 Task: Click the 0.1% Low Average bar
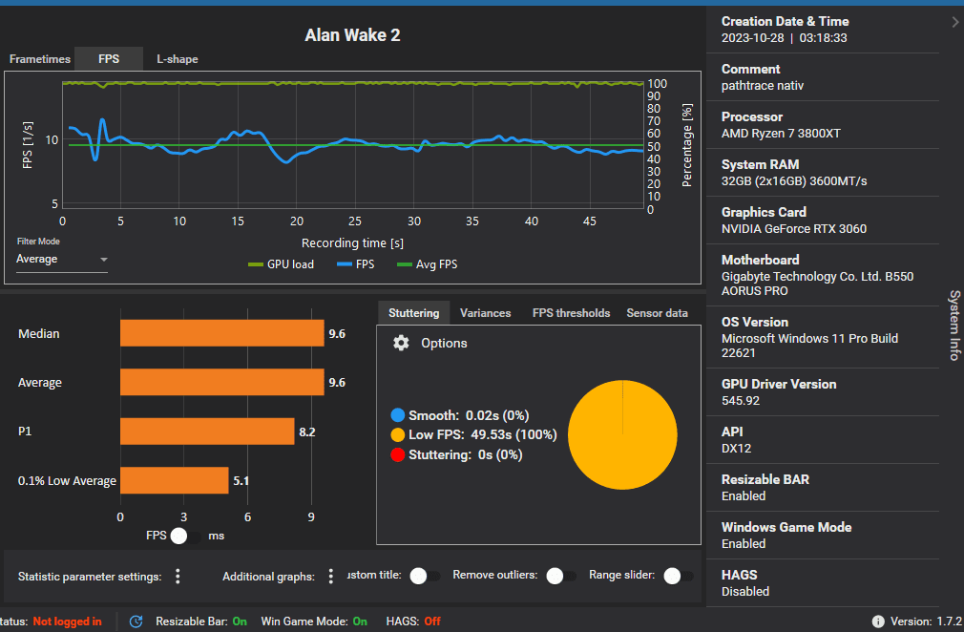click(174, 480)
